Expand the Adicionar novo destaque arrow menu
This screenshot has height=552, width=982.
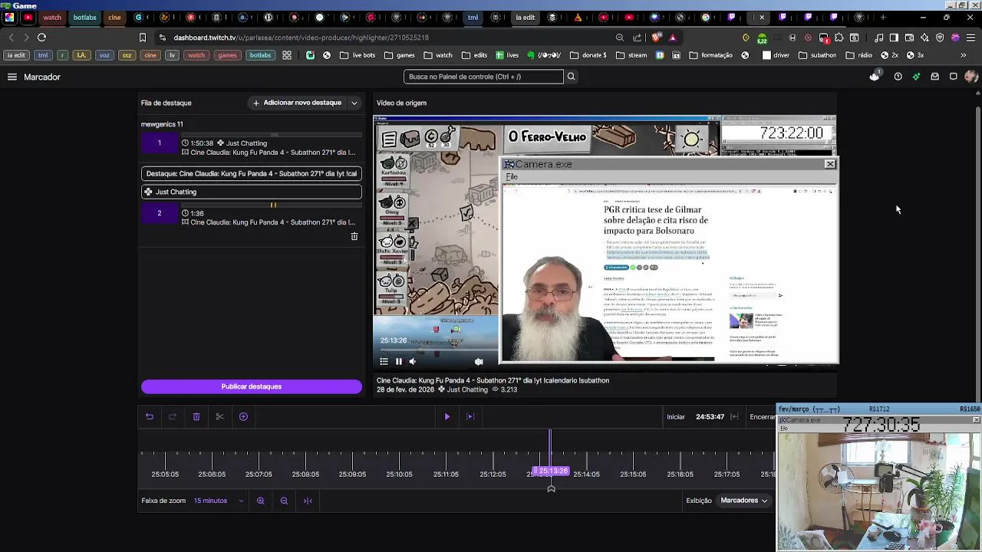coord(354,103)
